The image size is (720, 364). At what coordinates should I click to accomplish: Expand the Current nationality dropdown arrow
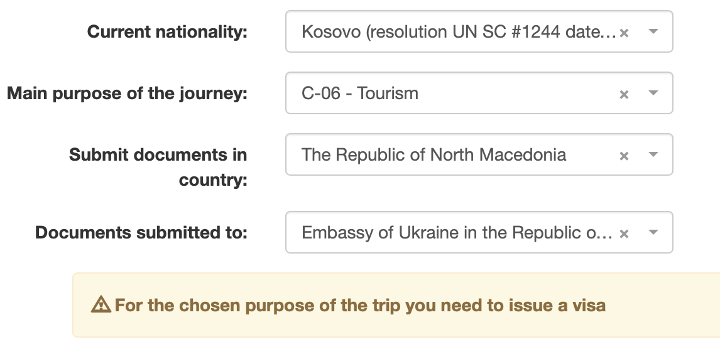653,31
